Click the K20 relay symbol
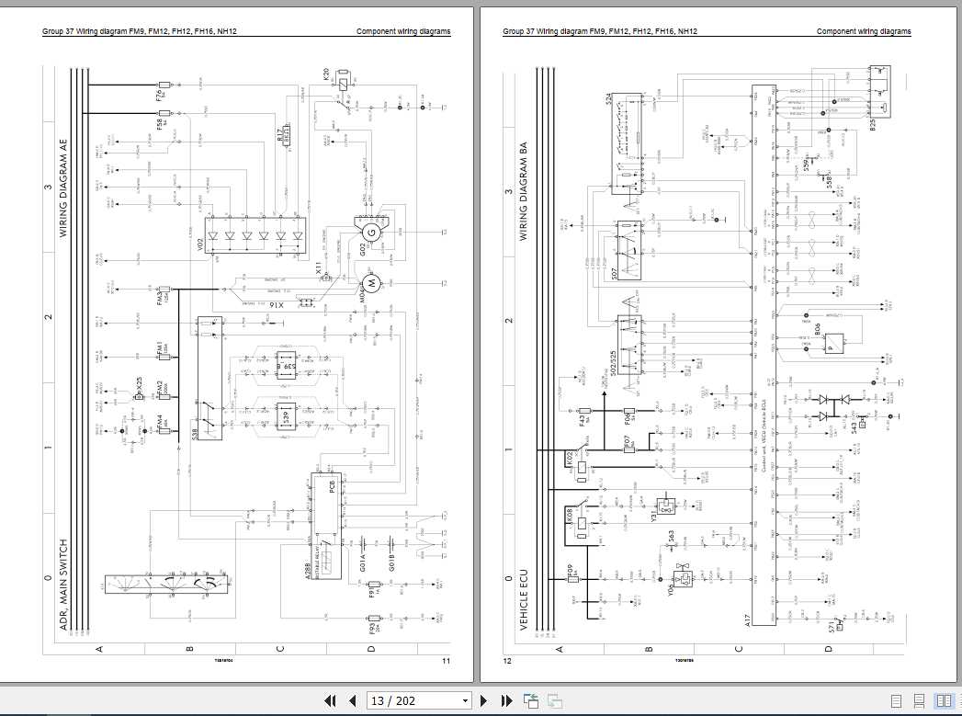This screenshot has width=962, height=716. pyautogui.click(x=344, y=81)
